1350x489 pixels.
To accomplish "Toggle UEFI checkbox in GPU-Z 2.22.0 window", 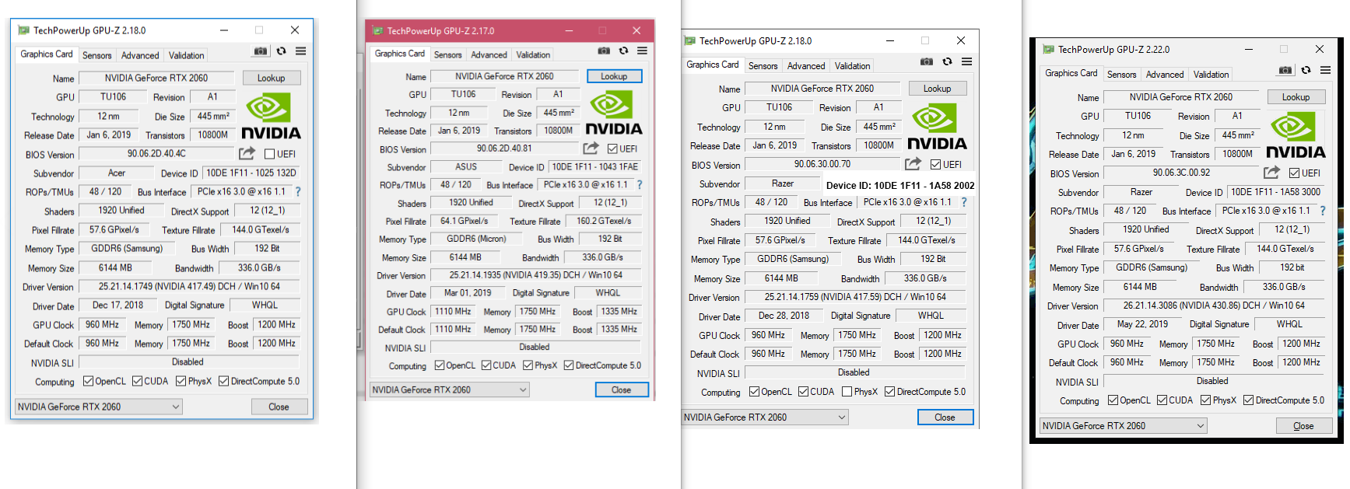I will [x=1294, y=173].
